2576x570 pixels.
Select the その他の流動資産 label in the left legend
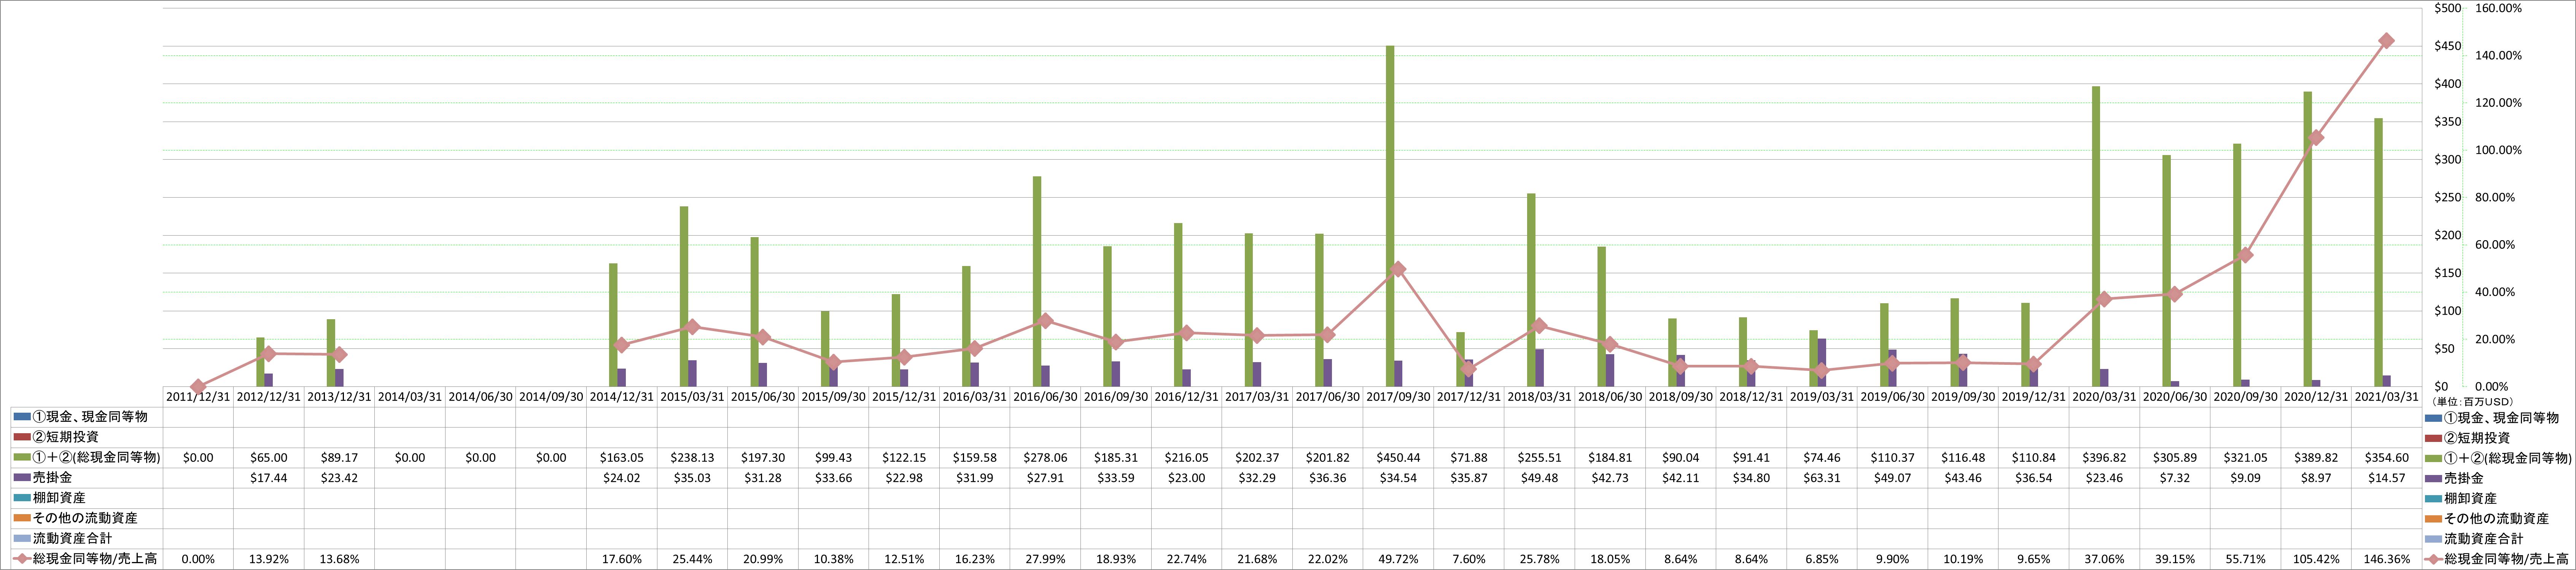coord(85,518)
